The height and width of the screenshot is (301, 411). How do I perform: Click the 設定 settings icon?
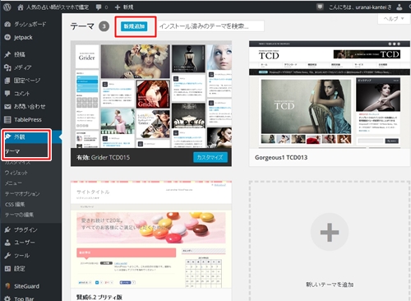(7, 269)
